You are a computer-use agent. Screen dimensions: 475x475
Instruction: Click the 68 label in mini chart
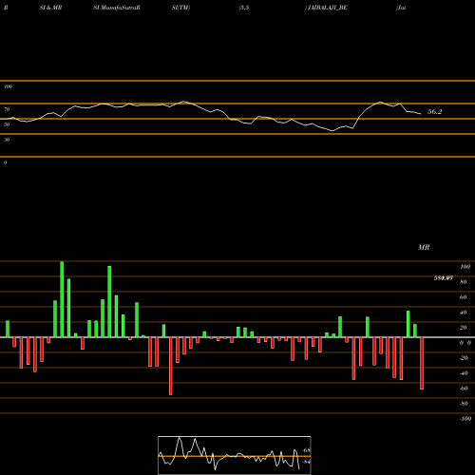[x=307, y=450]
